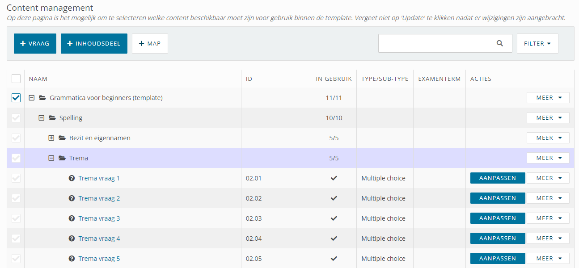Toggle the select-all checkbox in header
Screen dimensions: 579x268
[x=16, y=79]
